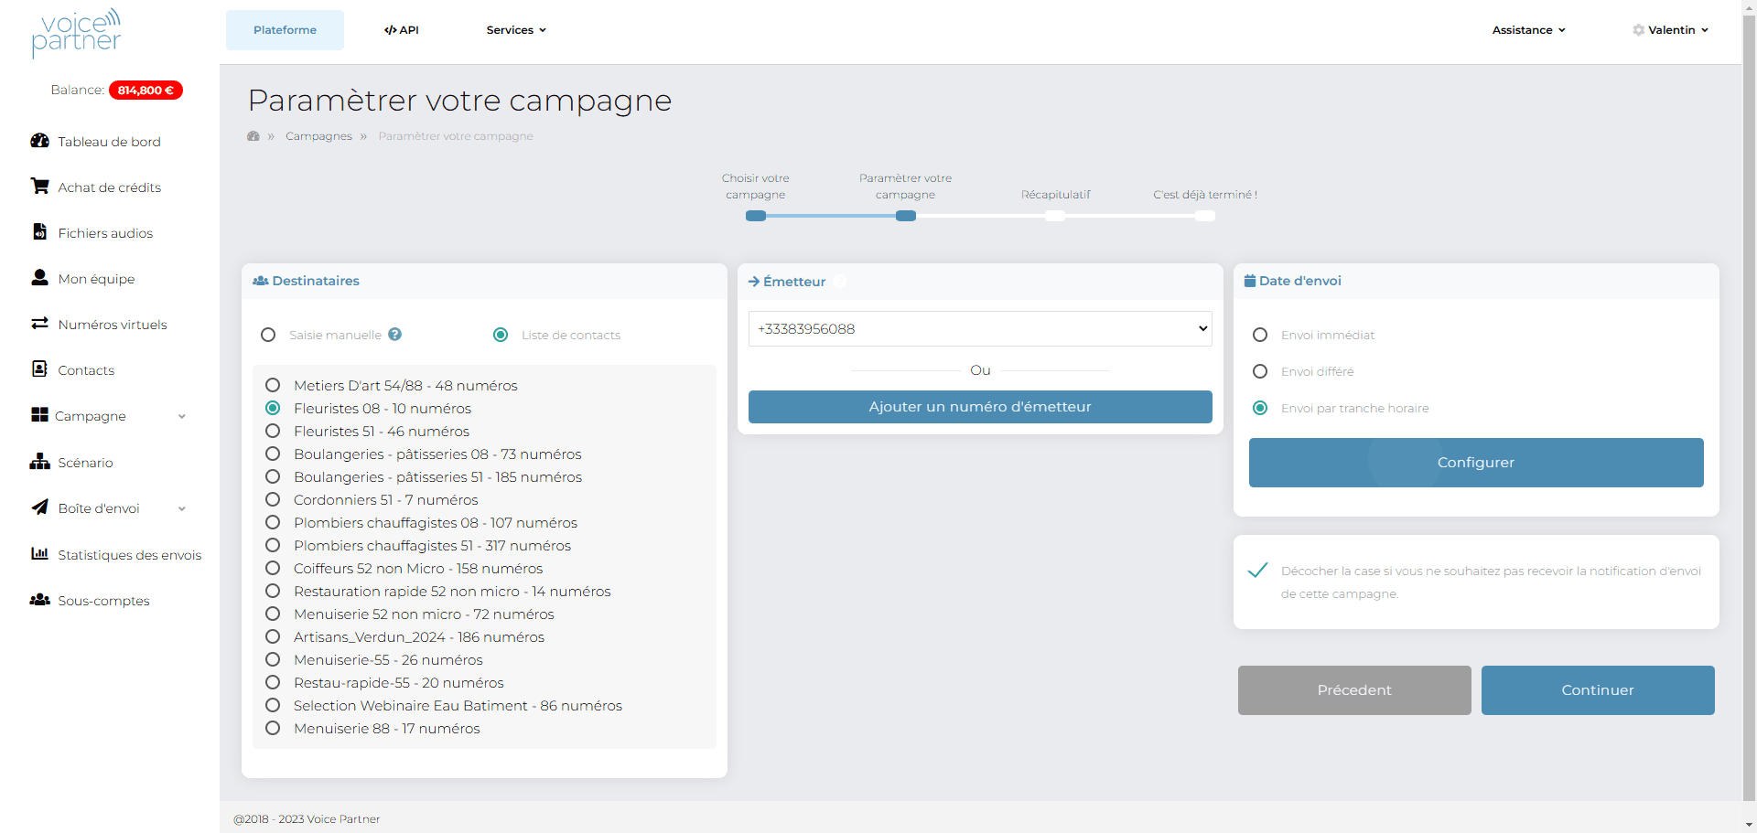Click the Mon équipe person icon
The image size is (1757, 833).
tap(39, 278)
